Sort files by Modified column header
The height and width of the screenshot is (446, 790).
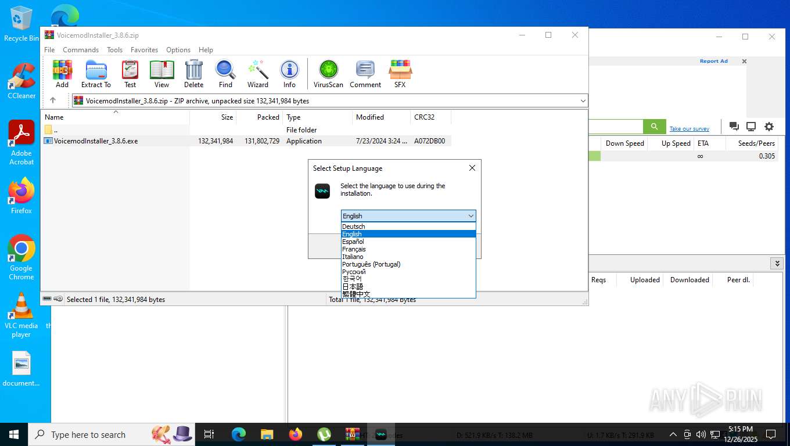[381, 117]
